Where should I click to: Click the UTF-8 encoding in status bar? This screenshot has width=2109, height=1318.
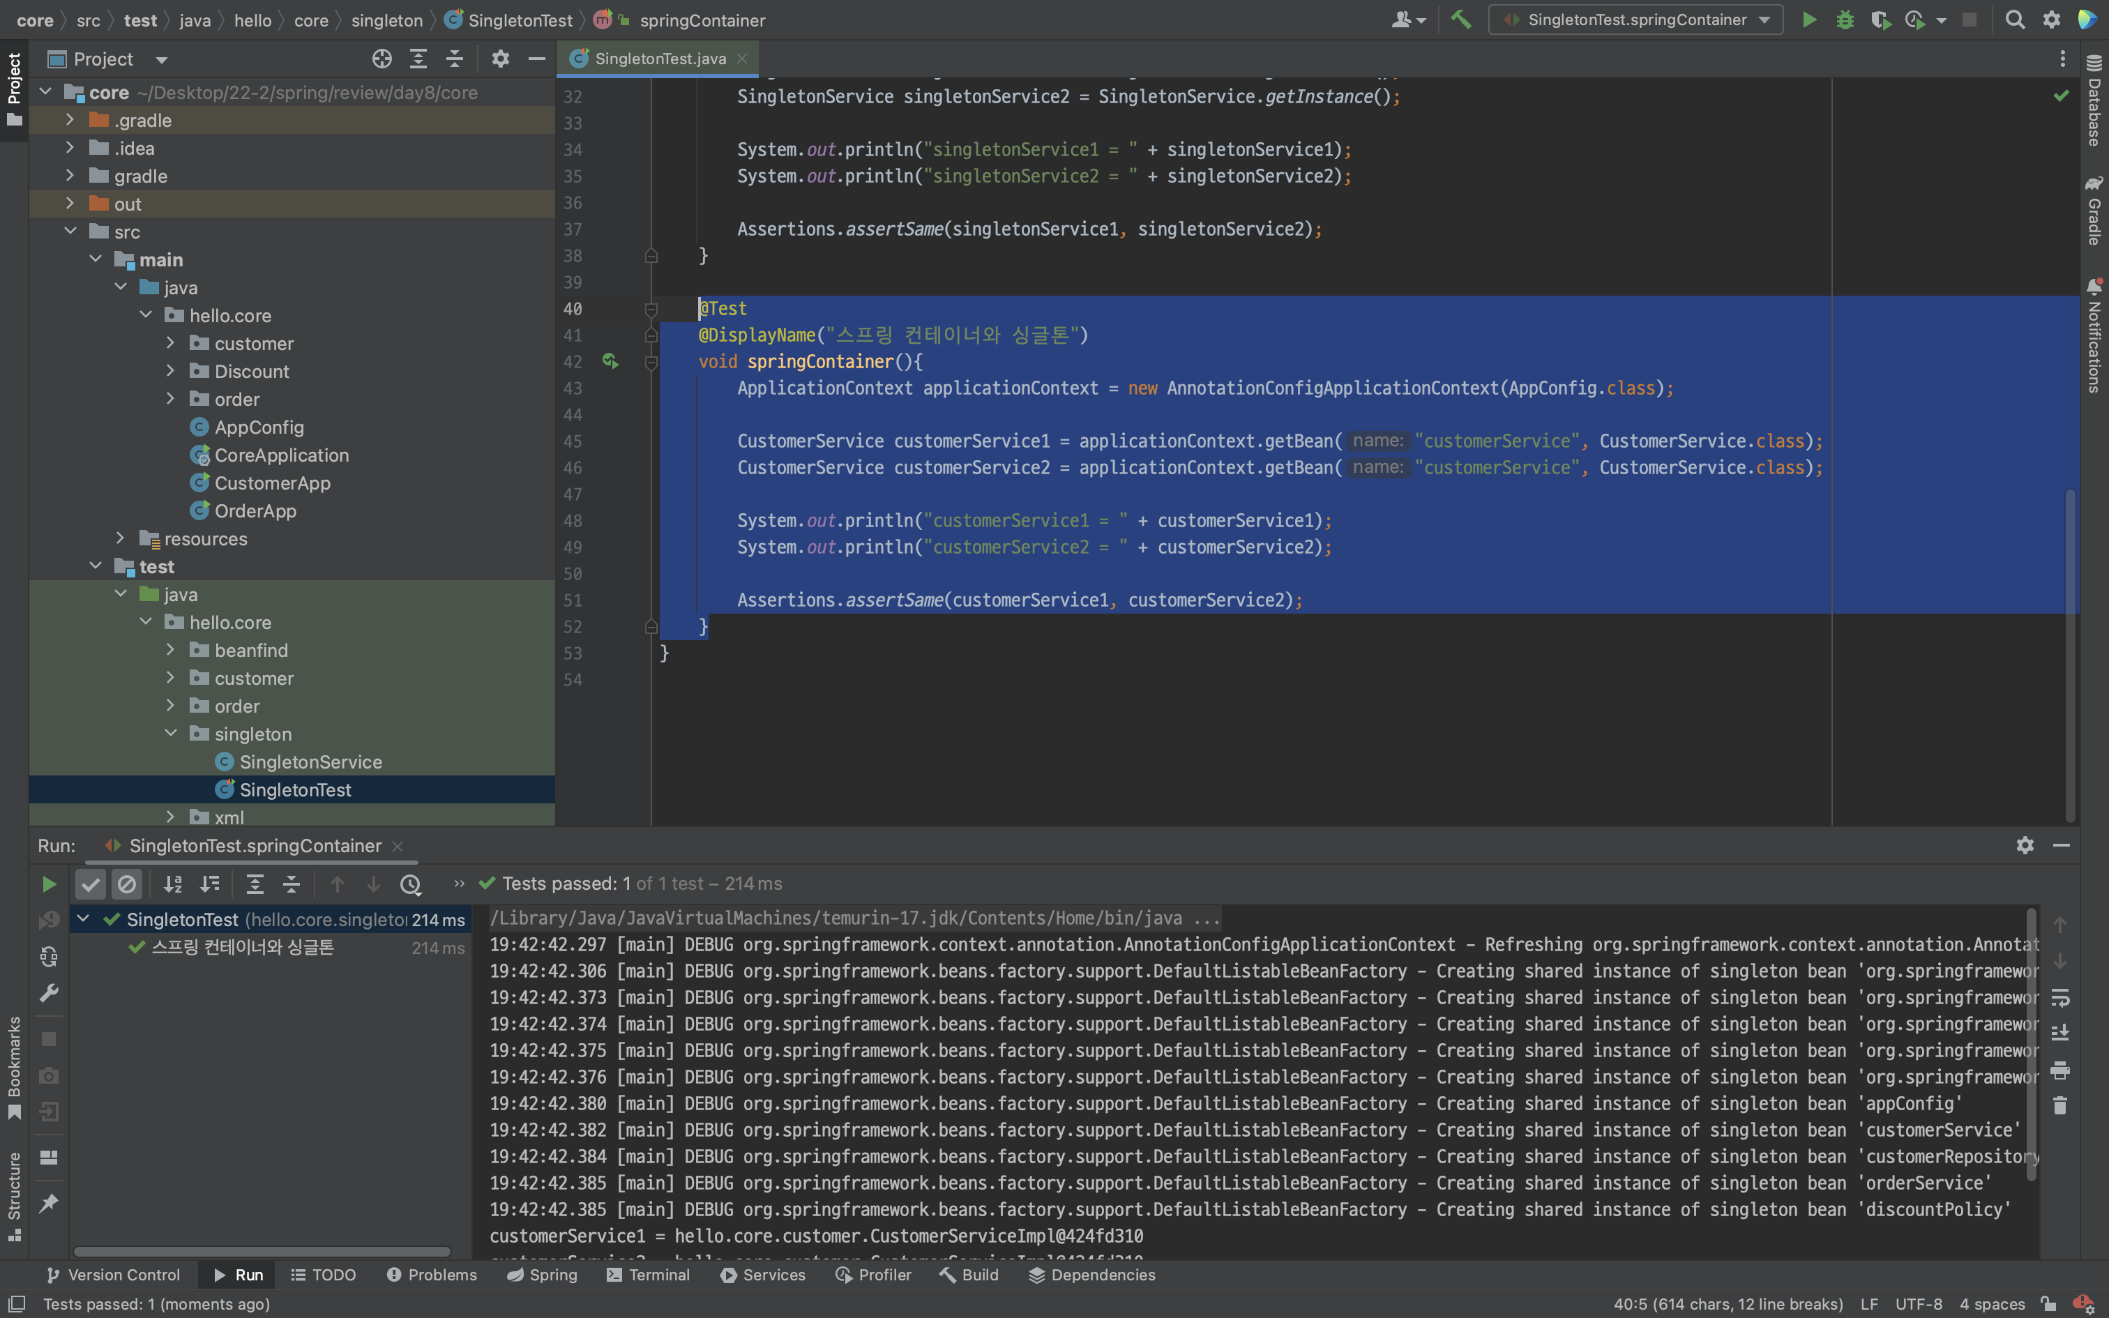coord(1918,1304)
